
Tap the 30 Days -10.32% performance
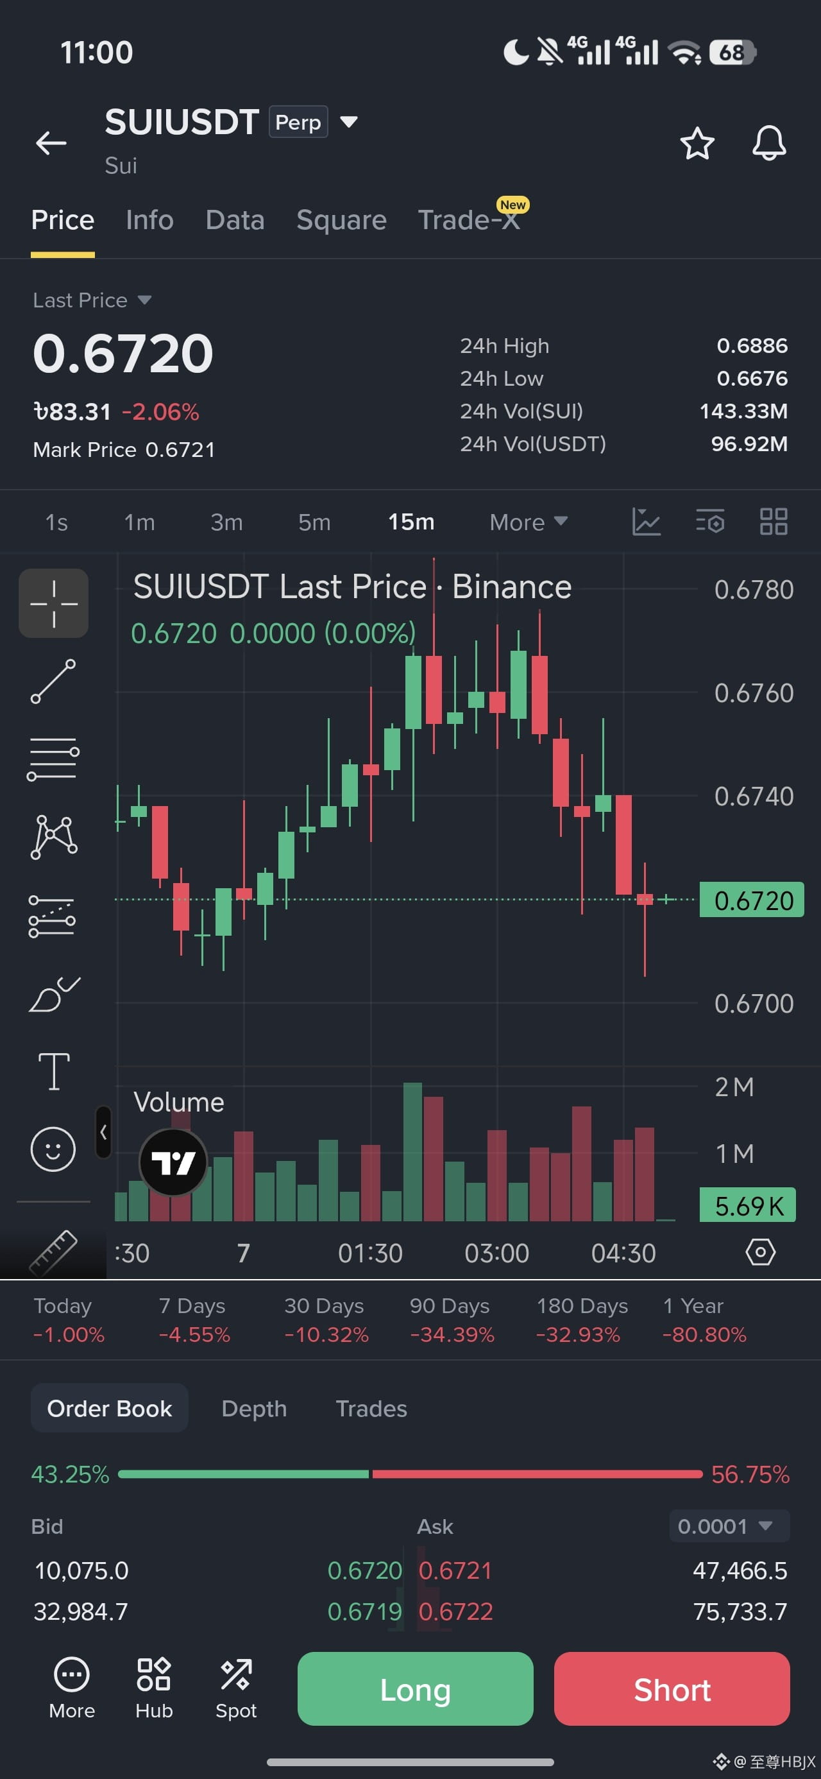point(326,1319)
